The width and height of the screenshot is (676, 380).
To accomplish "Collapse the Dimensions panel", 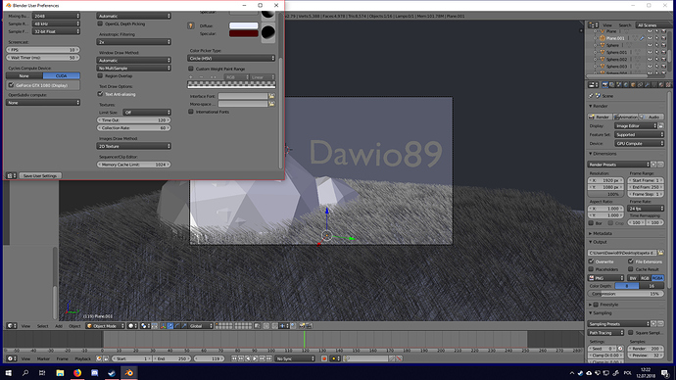I will pyautogui.click(x=604, y=154).
